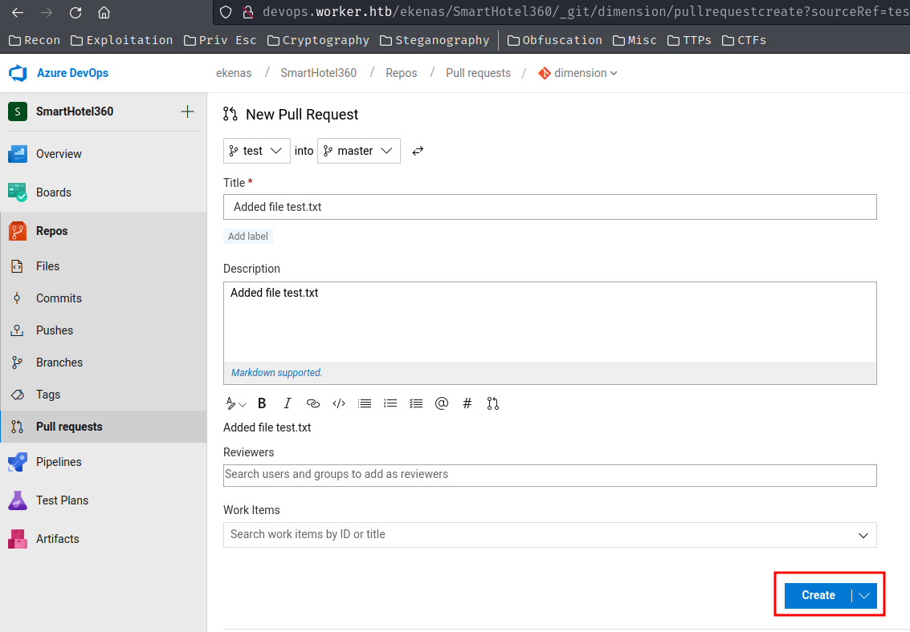Mention a pull request icon in toolbar

pyautogui.click(x=492, y=403)
